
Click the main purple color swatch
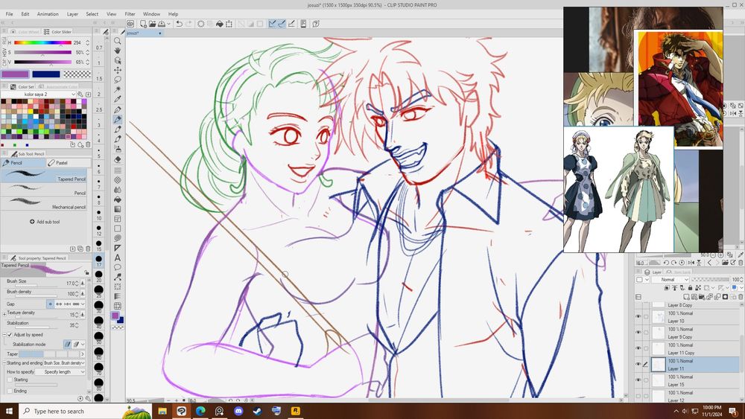click(x=15, y=74)
